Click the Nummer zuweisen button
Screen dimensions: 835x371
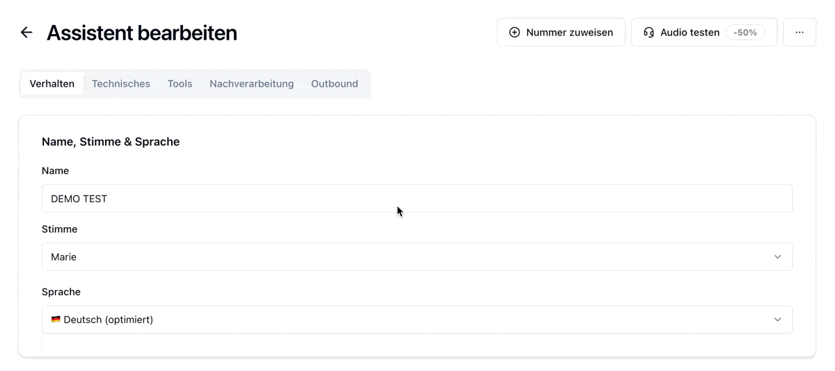coord(561,33)
